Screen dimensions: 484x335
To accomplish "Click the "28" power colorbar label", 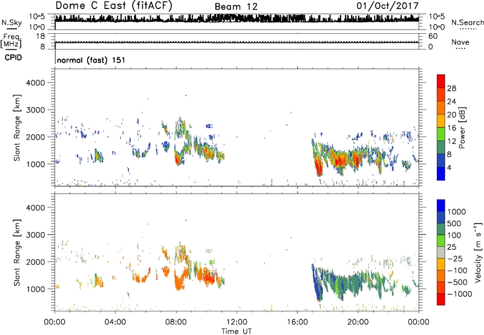I will pyautogui.click(x=451, y=88).
